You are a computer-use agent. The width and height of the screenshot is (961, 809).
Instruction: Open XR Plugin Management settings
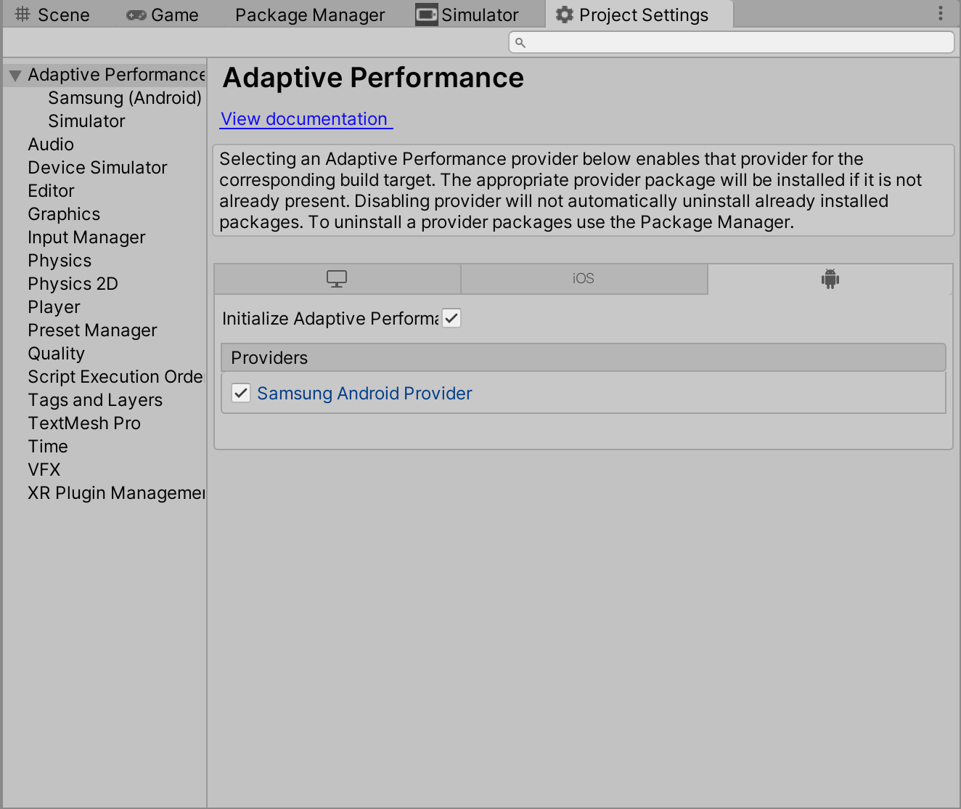click(116, 492)
